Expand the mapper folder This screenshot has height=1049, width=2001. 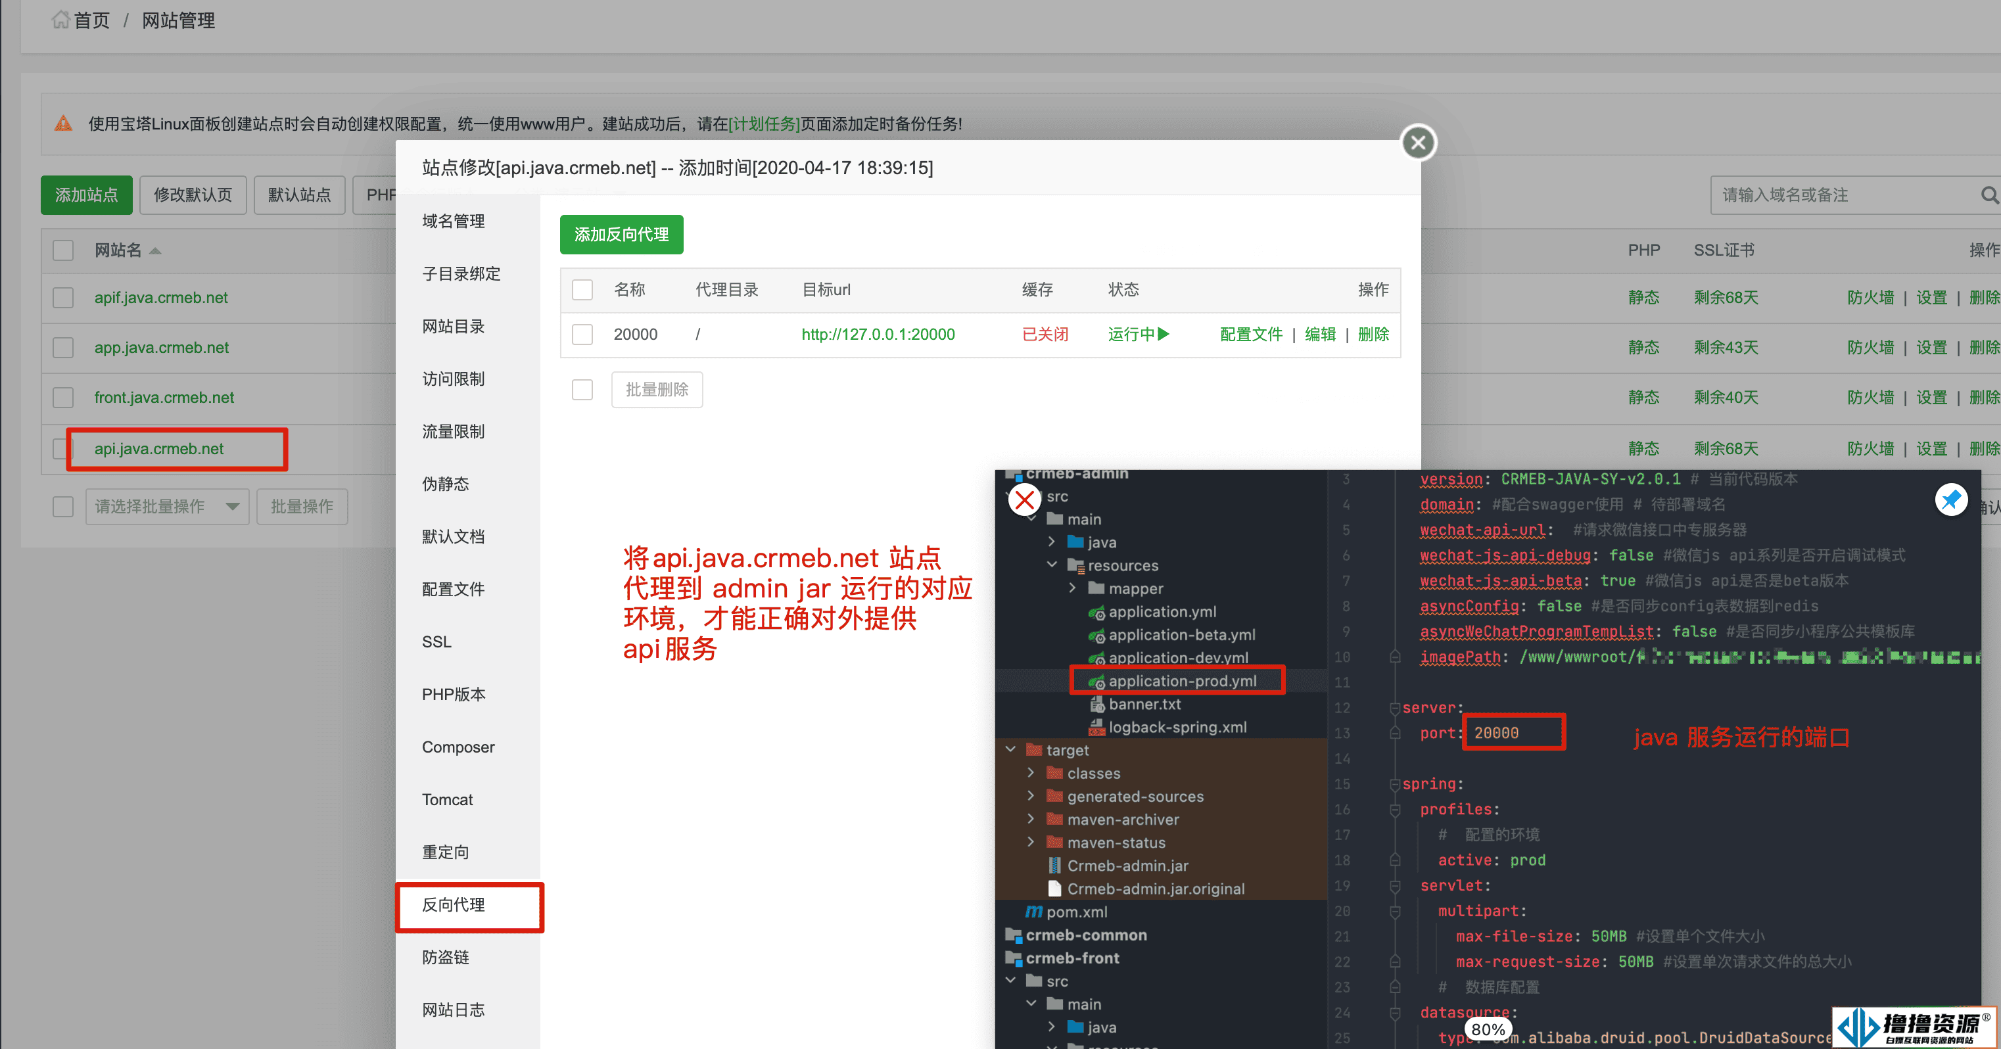(x=1073, y=588)
